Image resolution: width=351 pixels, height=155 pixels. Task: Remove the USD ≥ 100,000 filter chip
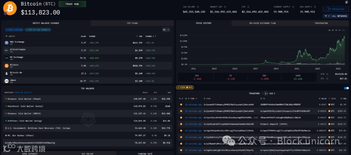pos(7,30)
